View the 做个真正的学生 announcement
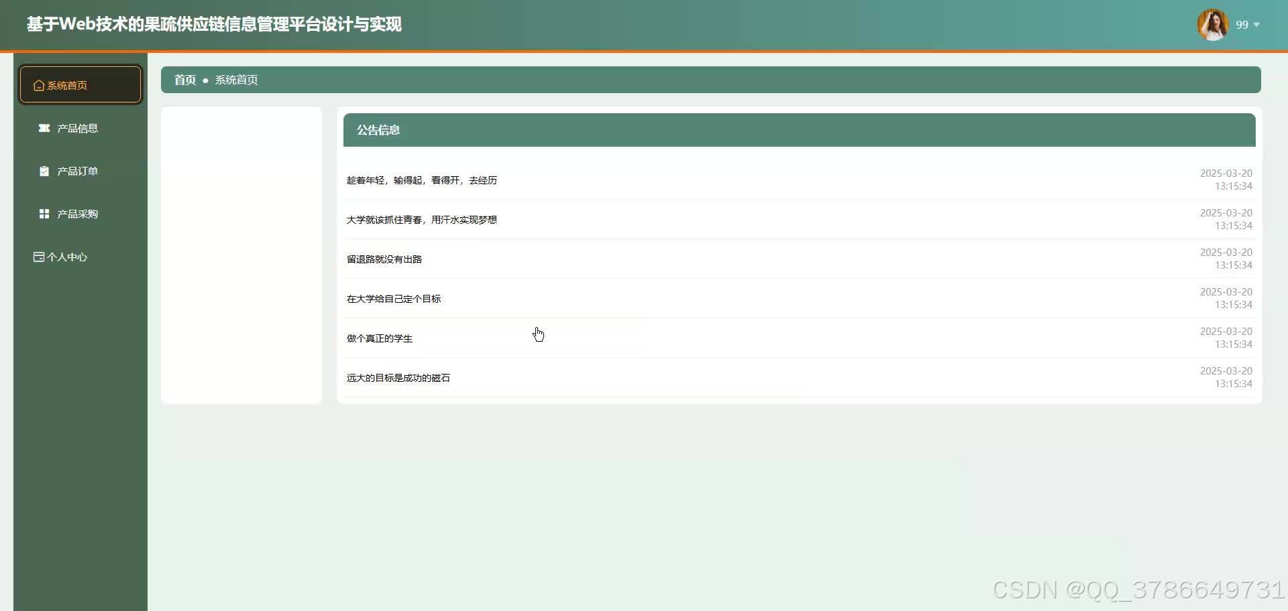The height and width of the screenshot is (611, 1288). pos(379,338)
